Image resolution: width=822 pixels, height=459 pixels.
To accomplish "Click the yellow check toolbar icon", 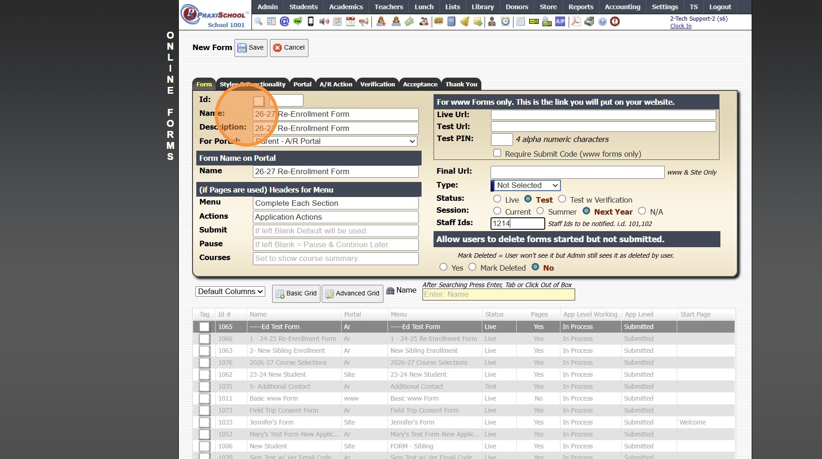I will [x=534, y=22].
